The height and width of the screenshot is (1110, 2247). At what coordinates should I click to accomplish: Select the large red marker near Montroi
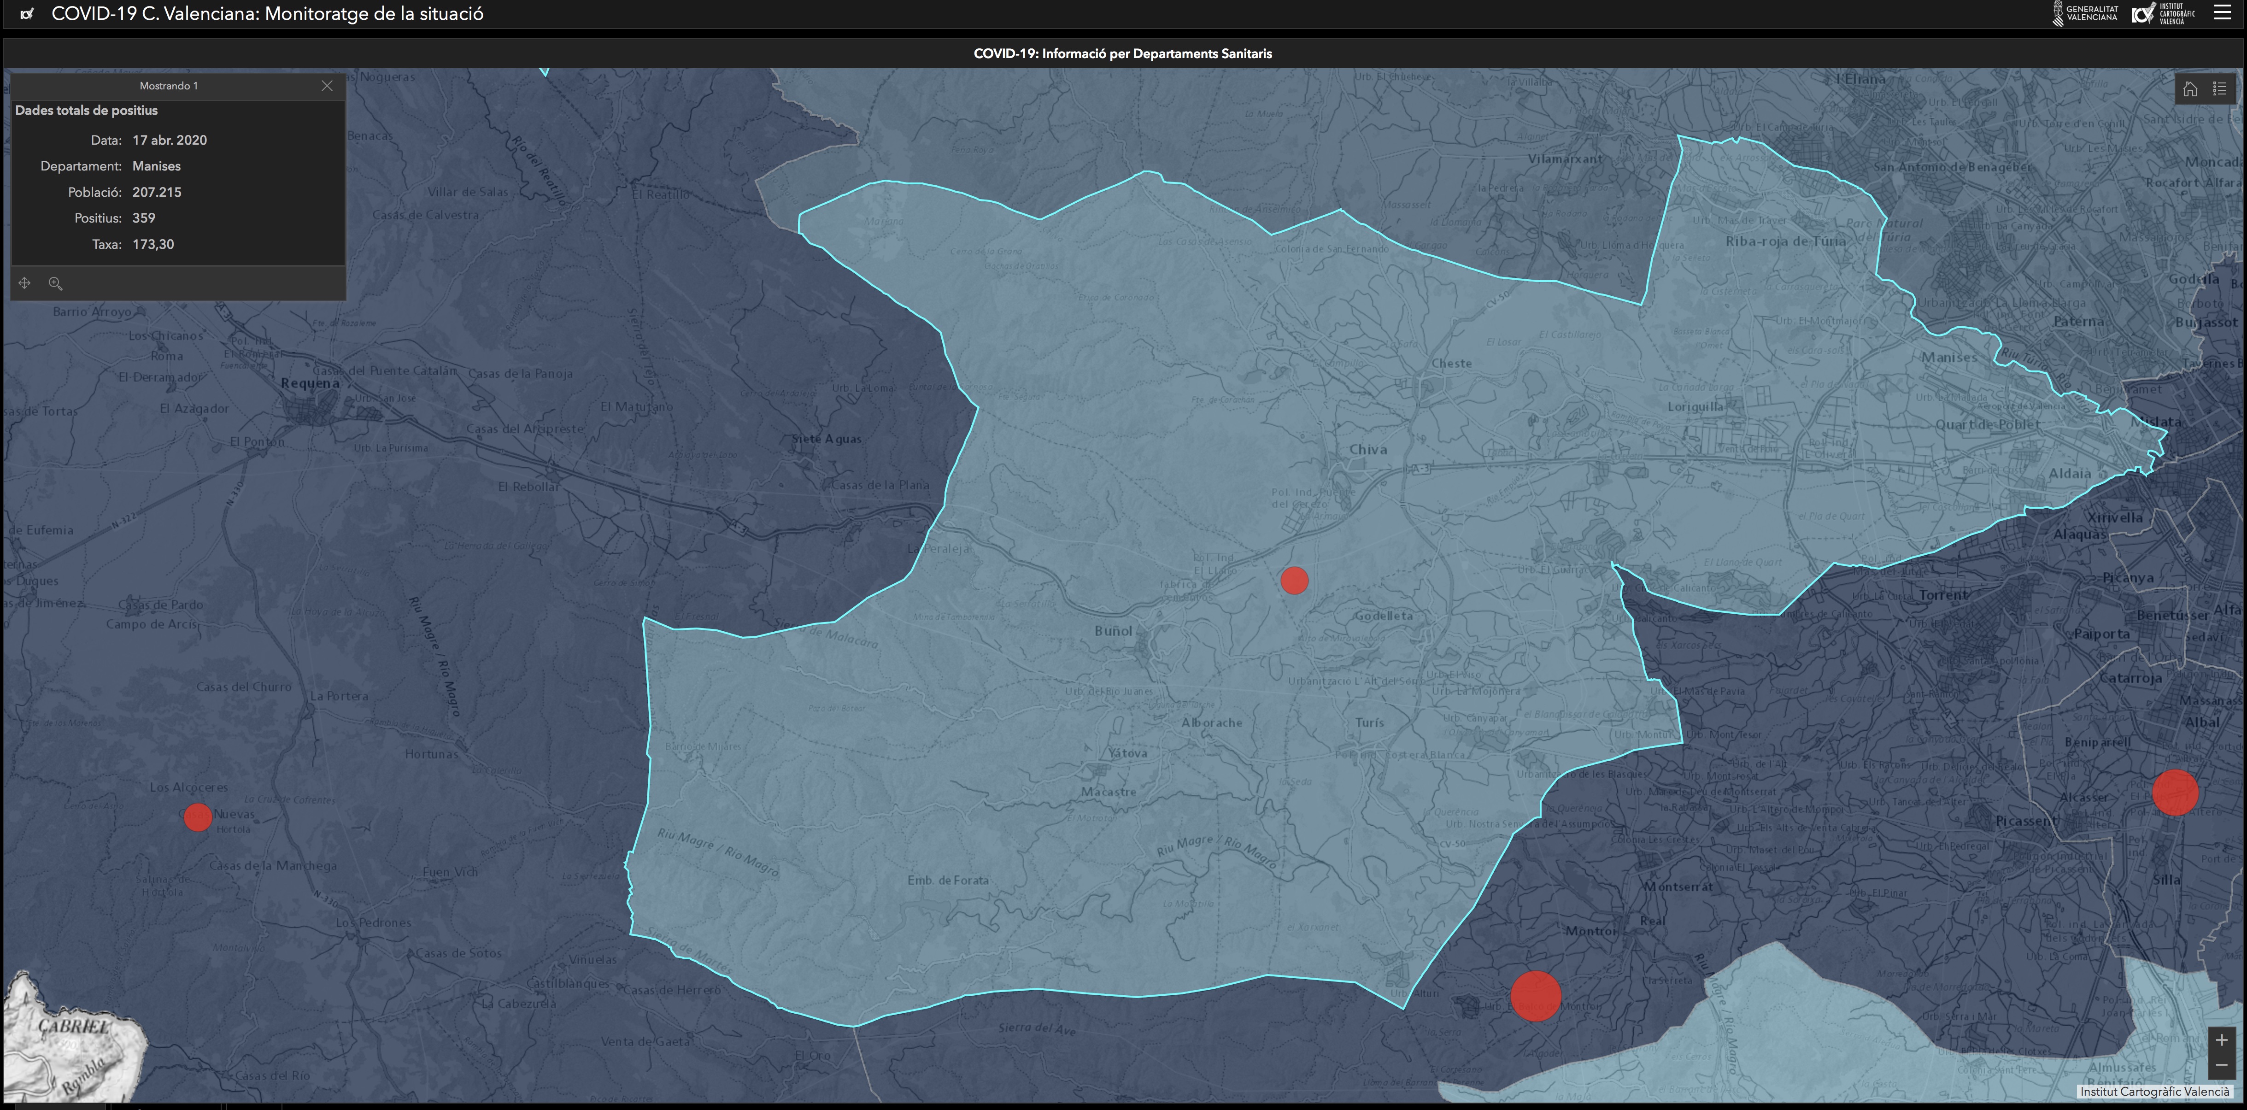click(1535, 996)
